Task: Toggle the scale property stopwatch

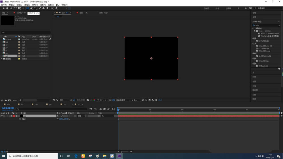Action: click(x=20, y=119)
